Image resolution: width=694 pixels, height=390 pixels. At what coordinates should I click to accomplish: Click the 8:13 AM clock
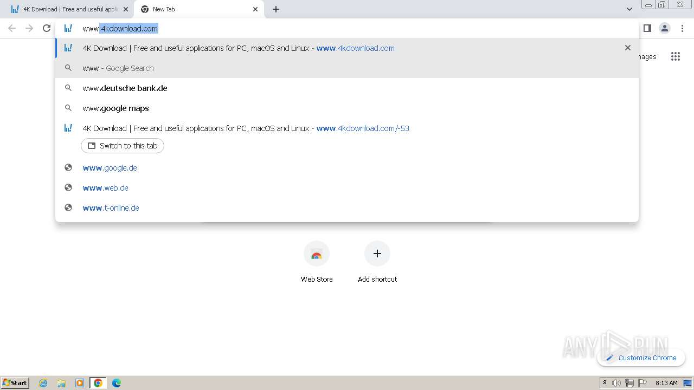(666, 383)
